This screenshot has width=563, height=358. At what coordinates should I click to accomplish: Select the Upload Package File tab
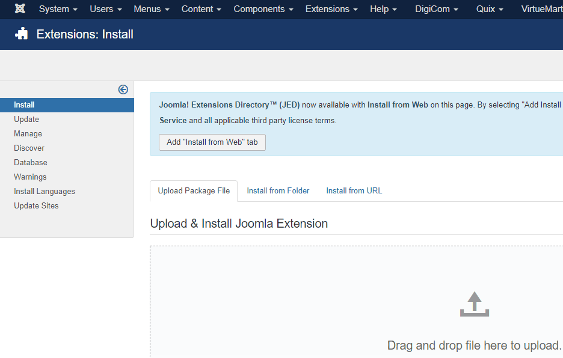coord(194,191)
